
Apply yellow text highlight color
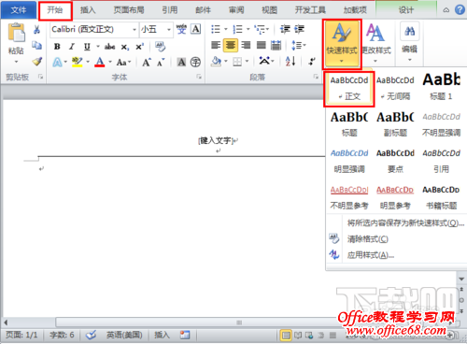tap(77, 62)
